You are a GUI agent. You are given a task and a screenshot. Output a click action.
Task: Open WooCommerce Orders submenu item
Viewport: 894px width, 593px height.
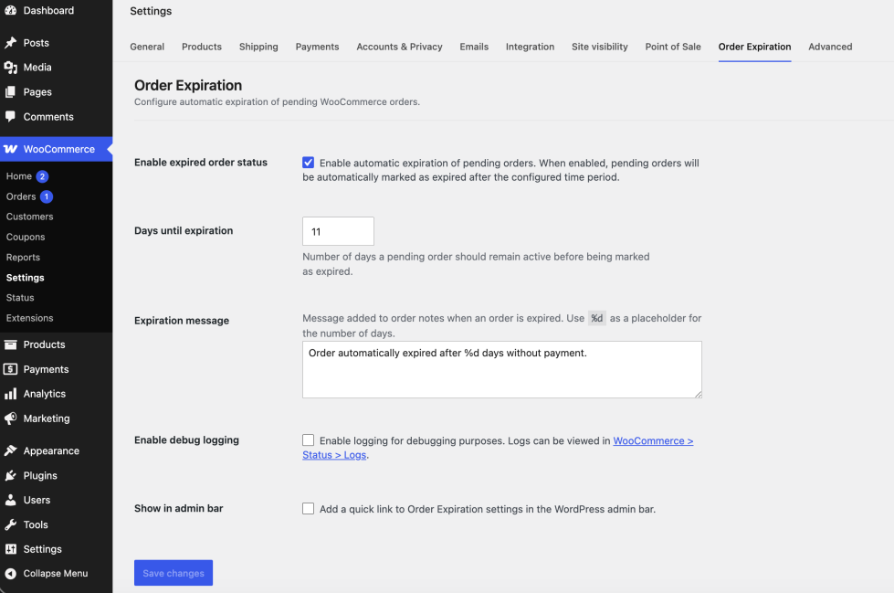[21, 197]
